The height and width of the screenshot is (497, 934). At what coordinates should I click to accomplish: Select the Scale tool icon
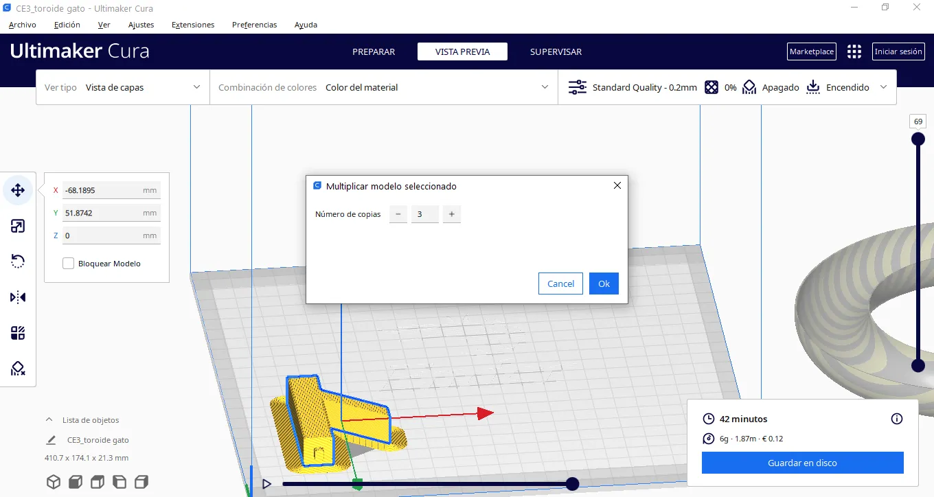click(x=18, y=226)
